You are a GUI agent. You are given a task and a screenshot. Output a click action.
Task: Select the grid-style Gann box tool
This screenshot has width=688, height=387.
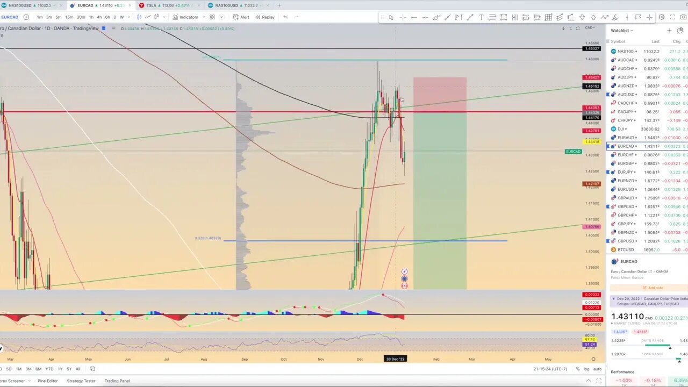click(x=548, y=17)
